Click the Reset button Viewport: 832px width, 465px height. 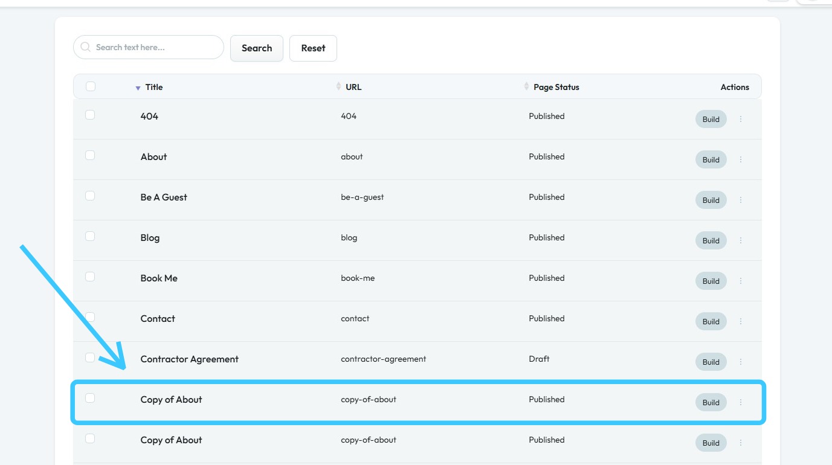[x=313, y=48]
